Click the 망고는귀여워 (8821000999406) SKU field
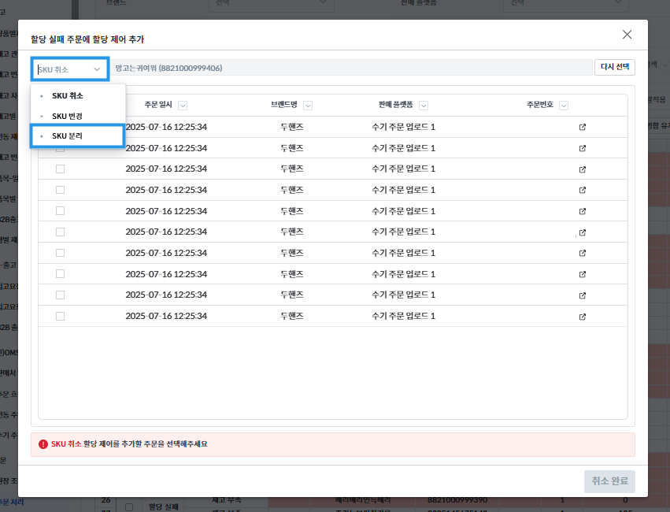670x512 pixels. tap(352, 68)
